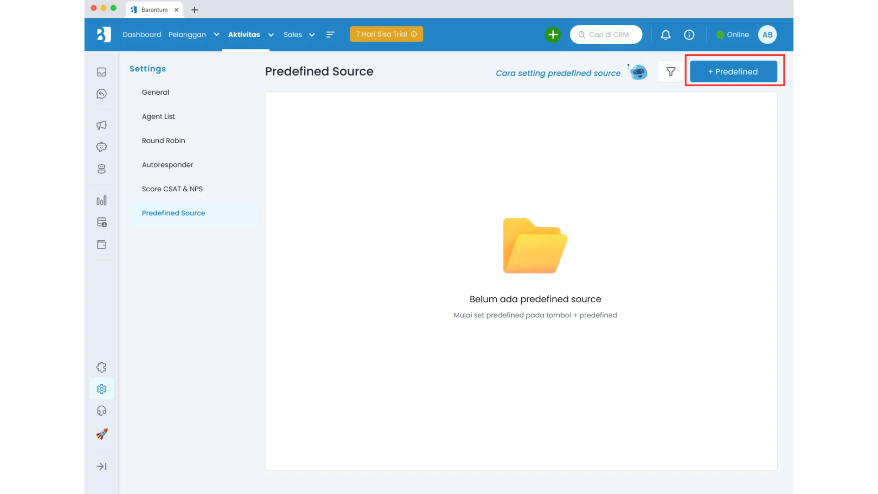Click the megaphone broadcast sidebar icon
Screen dimensions: 878x494
click(102, 125)
